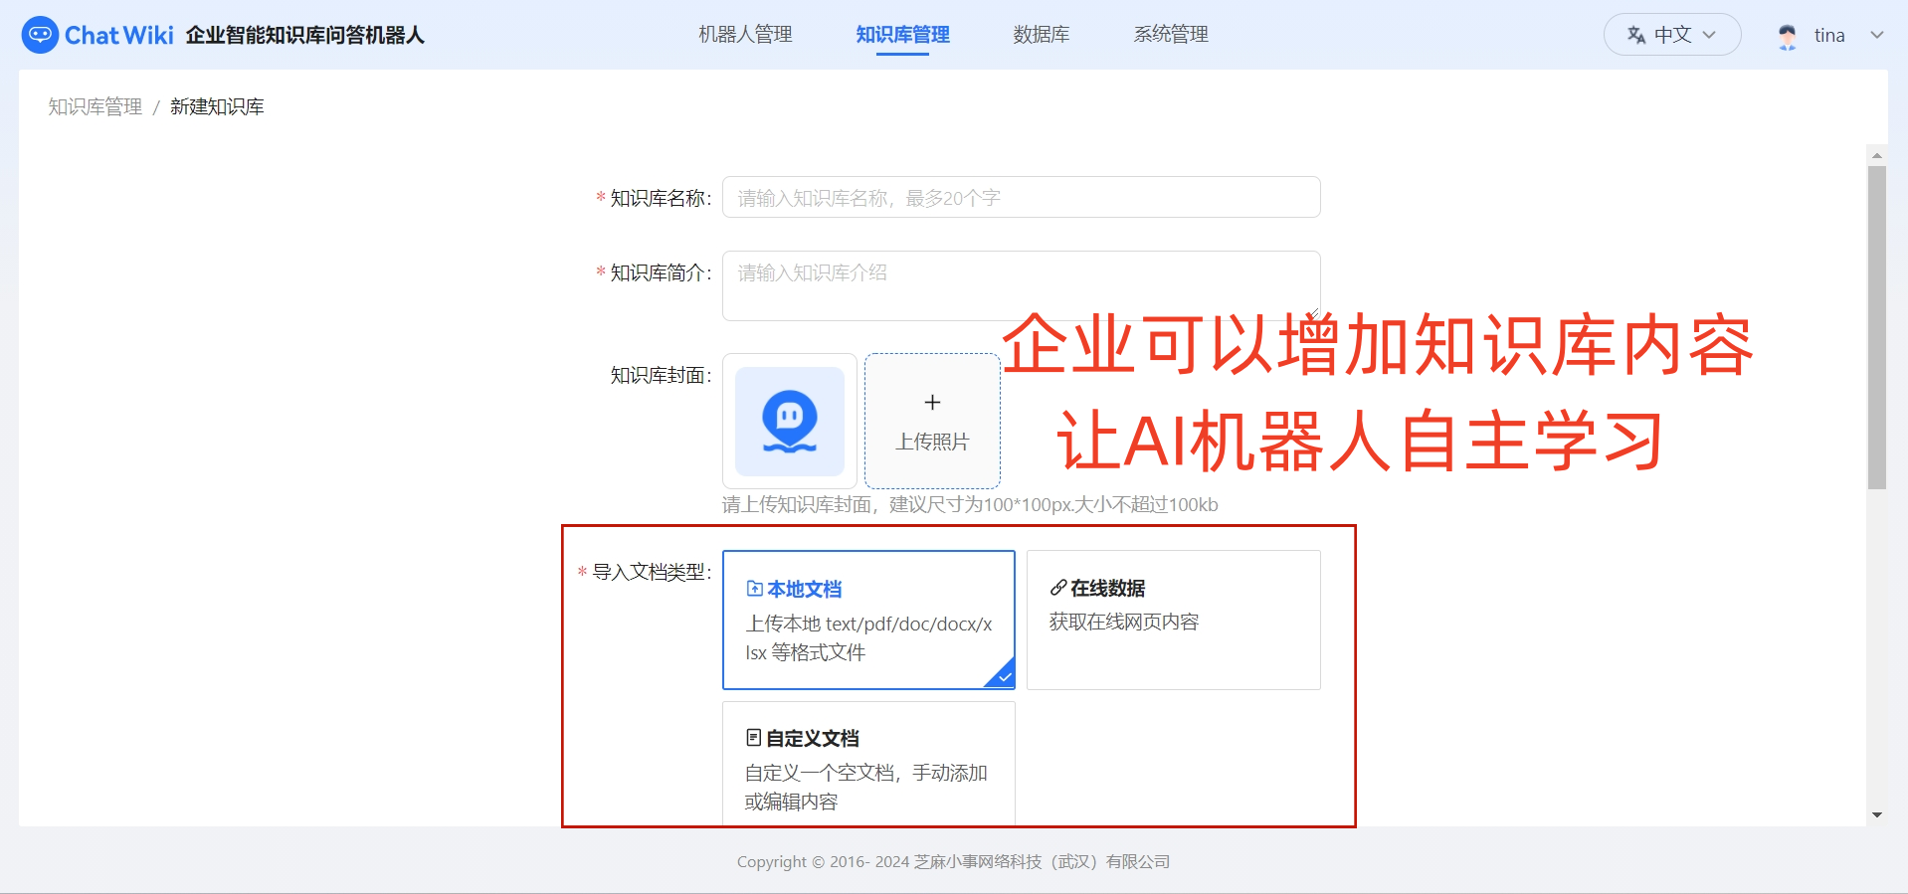The image size is (1908, 894).
Task: Go to the 系统管理 tab
Action: (1171, 35)
